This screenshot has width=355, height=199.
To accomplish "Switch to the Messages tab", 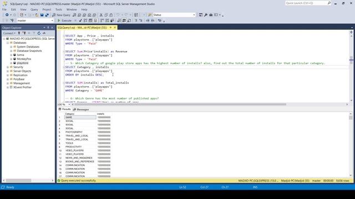I will (x=81, y=109).
